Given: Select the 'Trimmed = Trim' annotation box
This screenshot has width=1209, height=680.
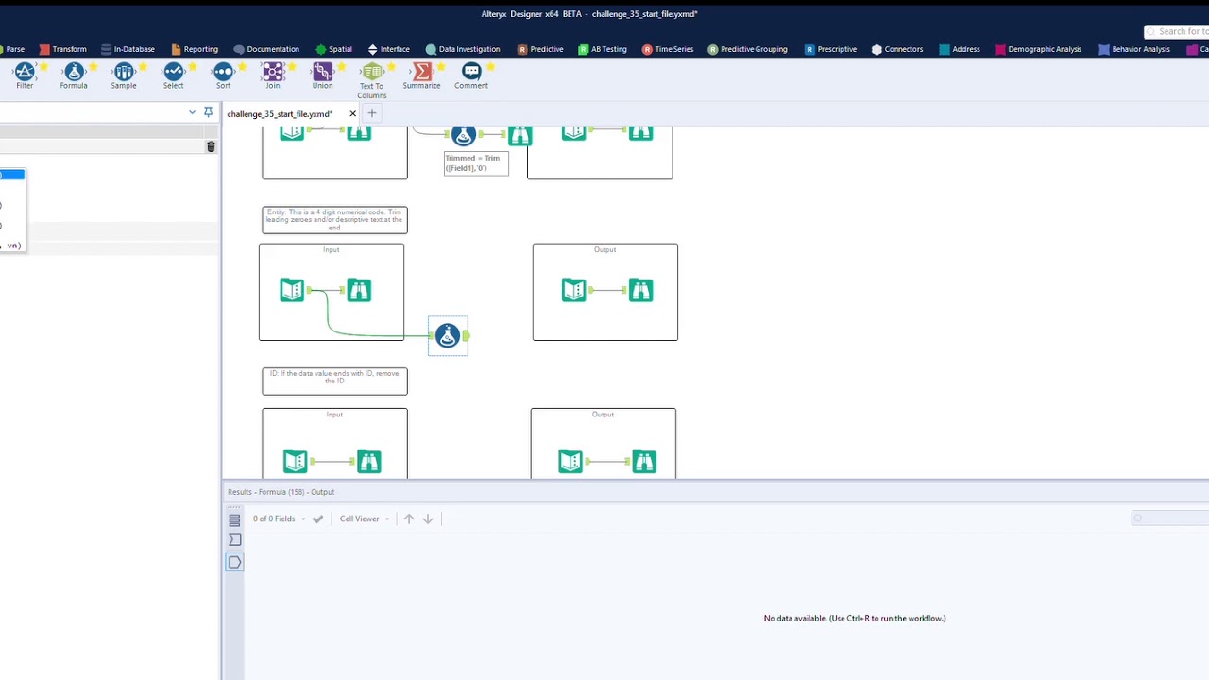Looking at the screenshot, I should coord(476,163).
